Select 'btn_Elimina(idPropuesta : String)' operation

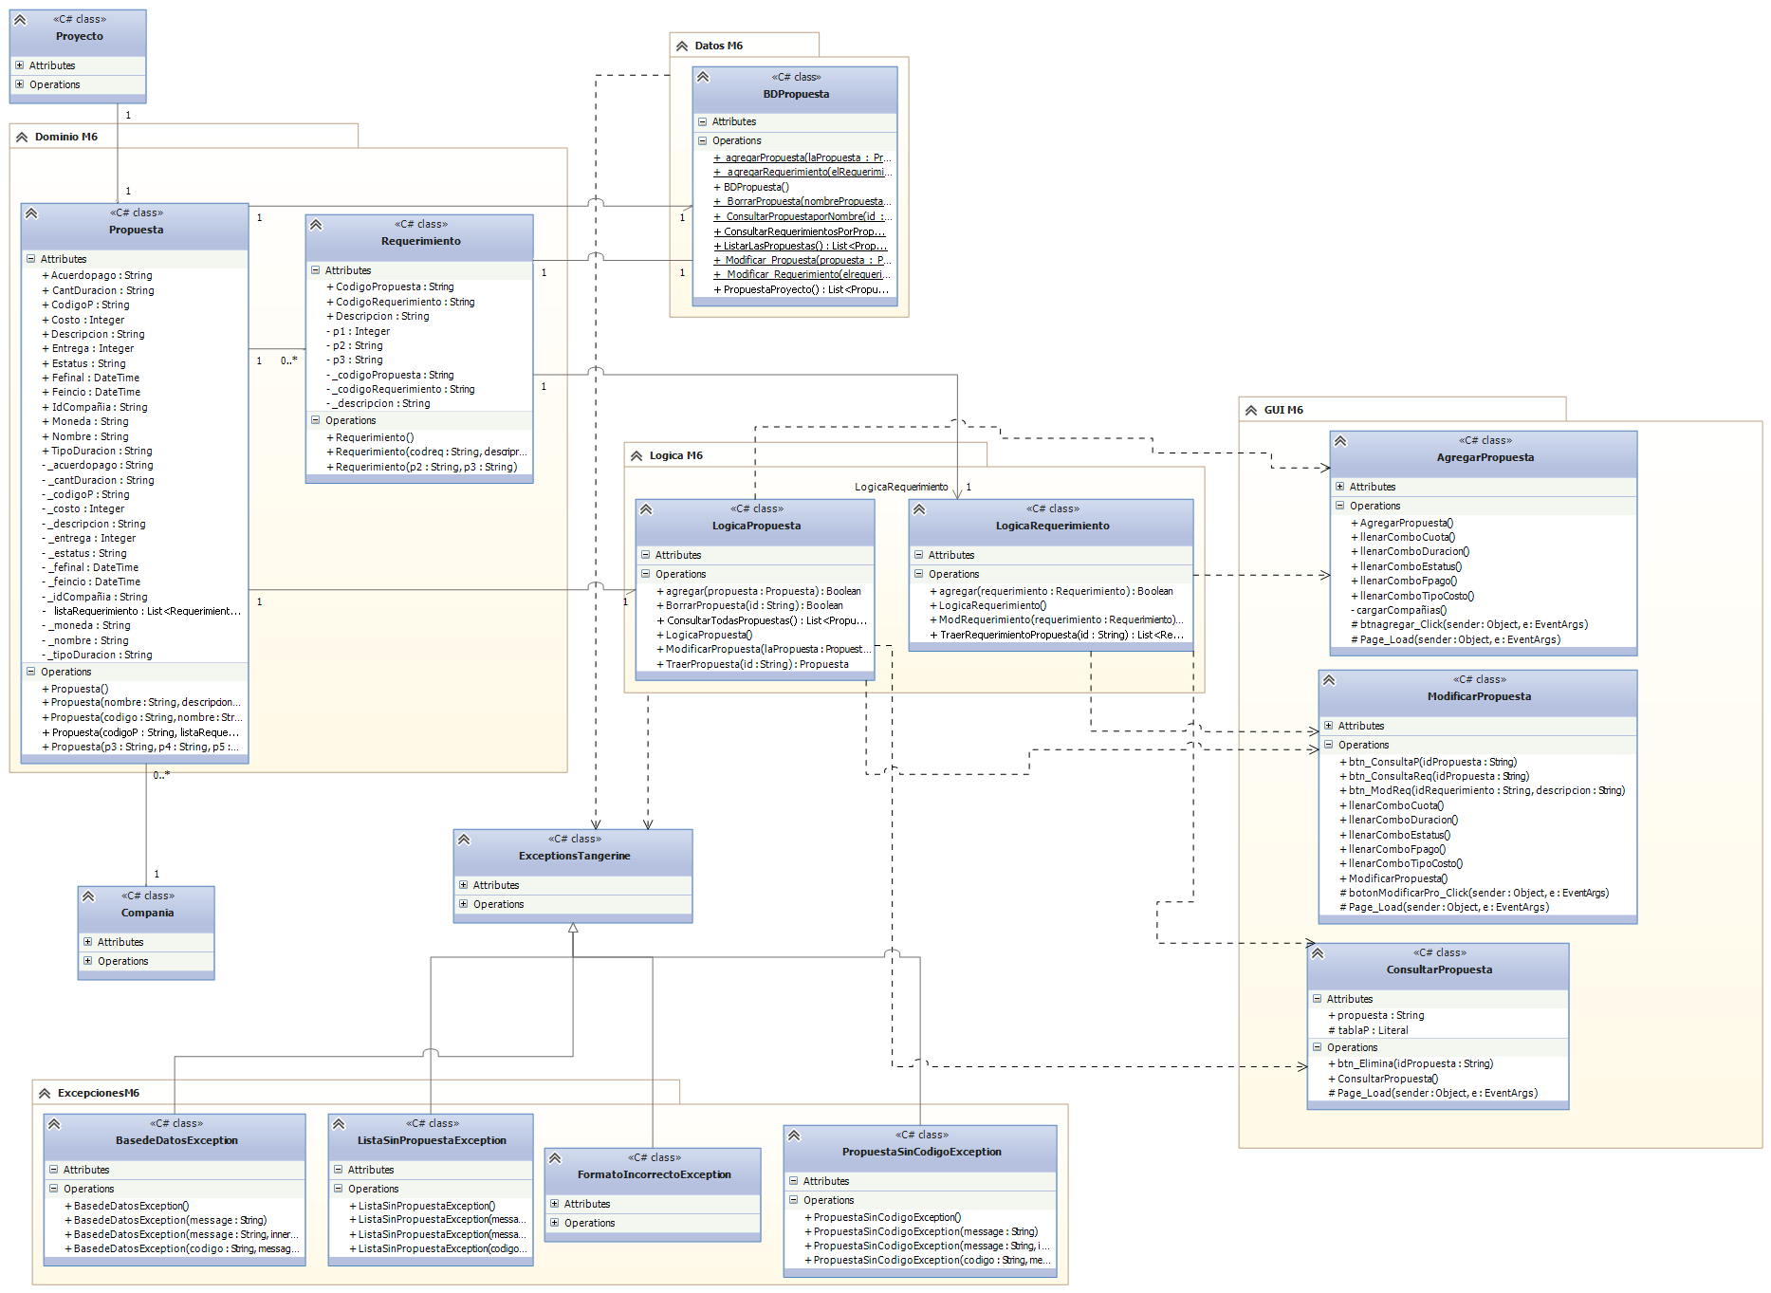coord(1411,1064)
